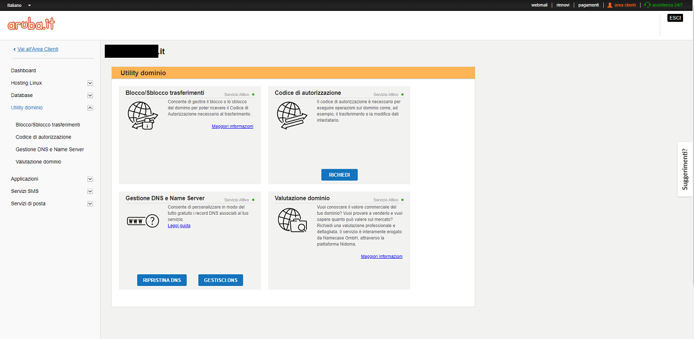Open the Suggerimenti? side tab
This screenshot has width=694, height=339.
685,169
